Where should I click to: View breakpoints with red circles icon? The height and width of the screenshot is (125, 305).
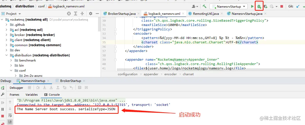tap(3, 124)
